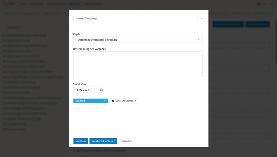
Task: Close the Neuer Vorgang dialog with X
Action: (x=201, y=18)
